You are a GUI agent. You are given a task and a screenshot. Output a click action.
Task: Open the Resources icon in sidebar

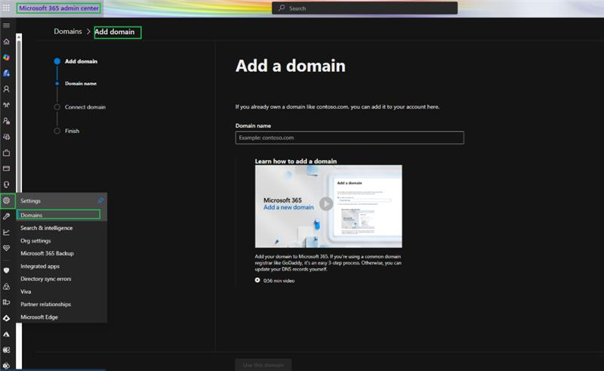click(7, 137)
